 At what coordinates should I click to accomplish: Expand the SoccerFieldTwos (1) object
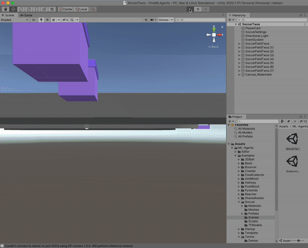[x=239, y=48]
